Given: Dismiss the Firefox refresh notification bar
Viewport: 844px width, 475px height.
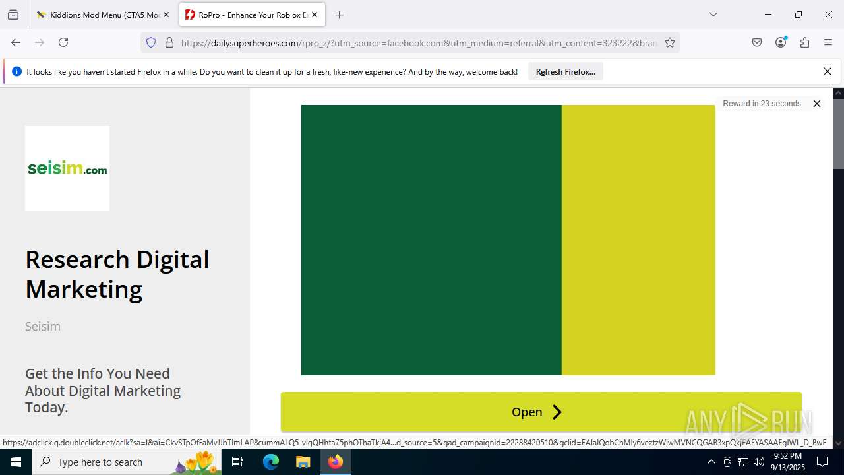Looking at the screenshot, I should pyautogui.click(x=828, y=71).
